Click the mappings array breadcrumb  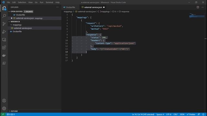(104, 12)
